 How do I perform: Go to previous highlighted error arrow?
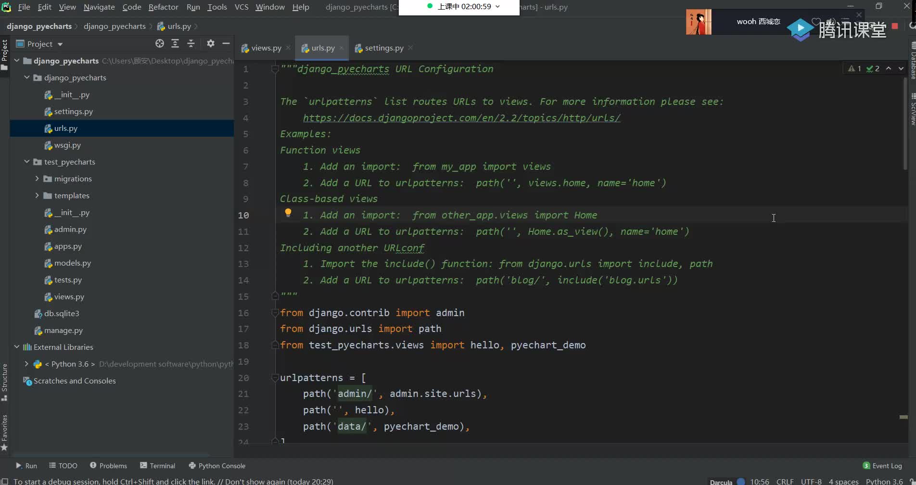coord(889,69)
